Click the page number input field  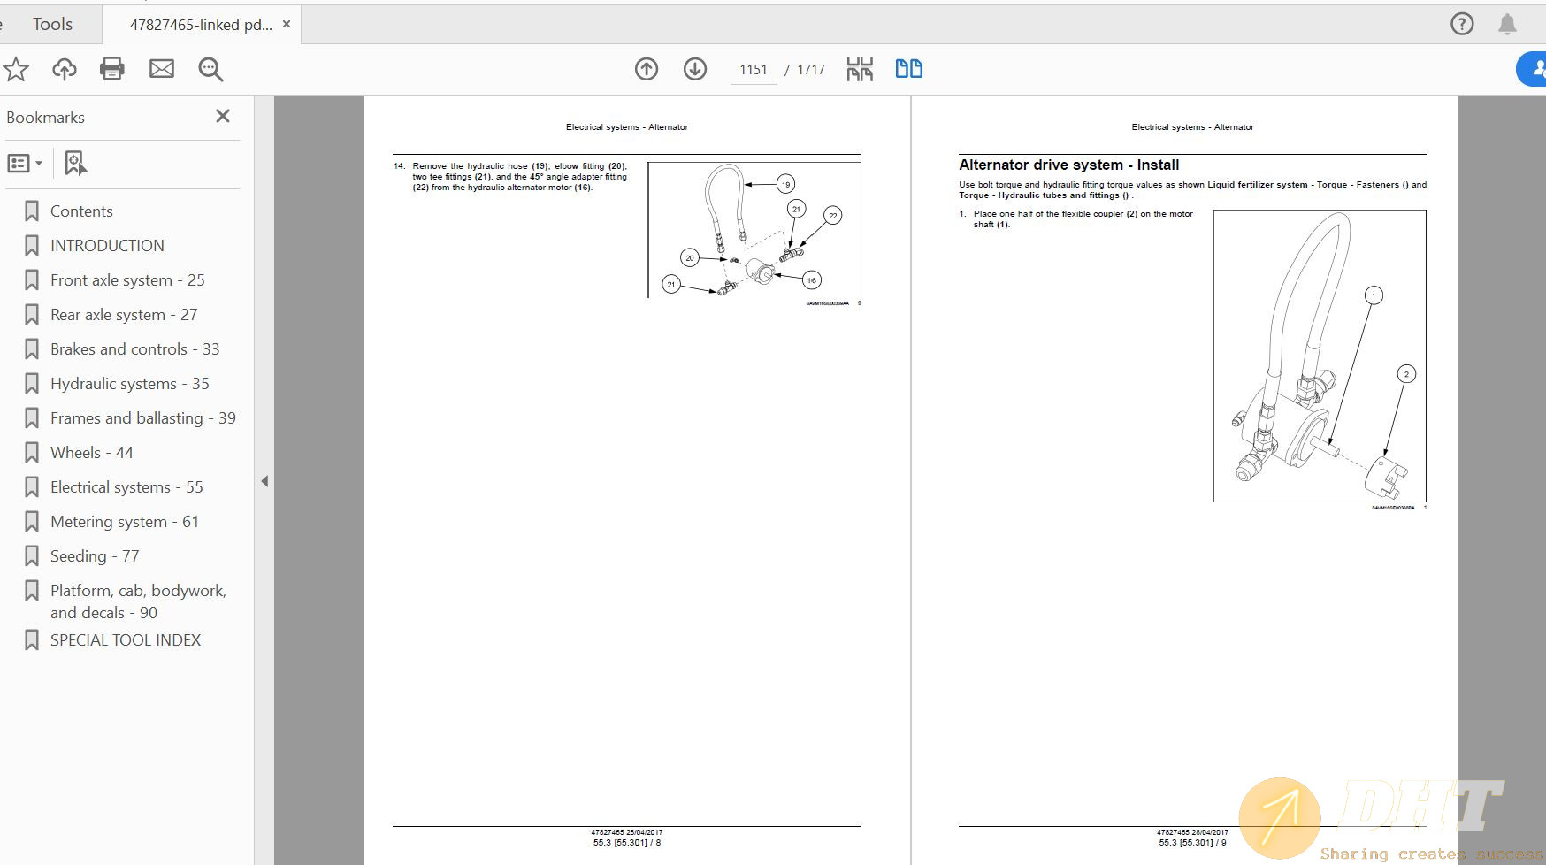pyautogui.click(x=754, y=70)
